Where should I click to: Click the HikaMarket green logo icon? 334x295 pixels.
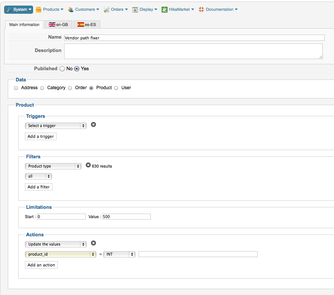(x=165, y=10)
